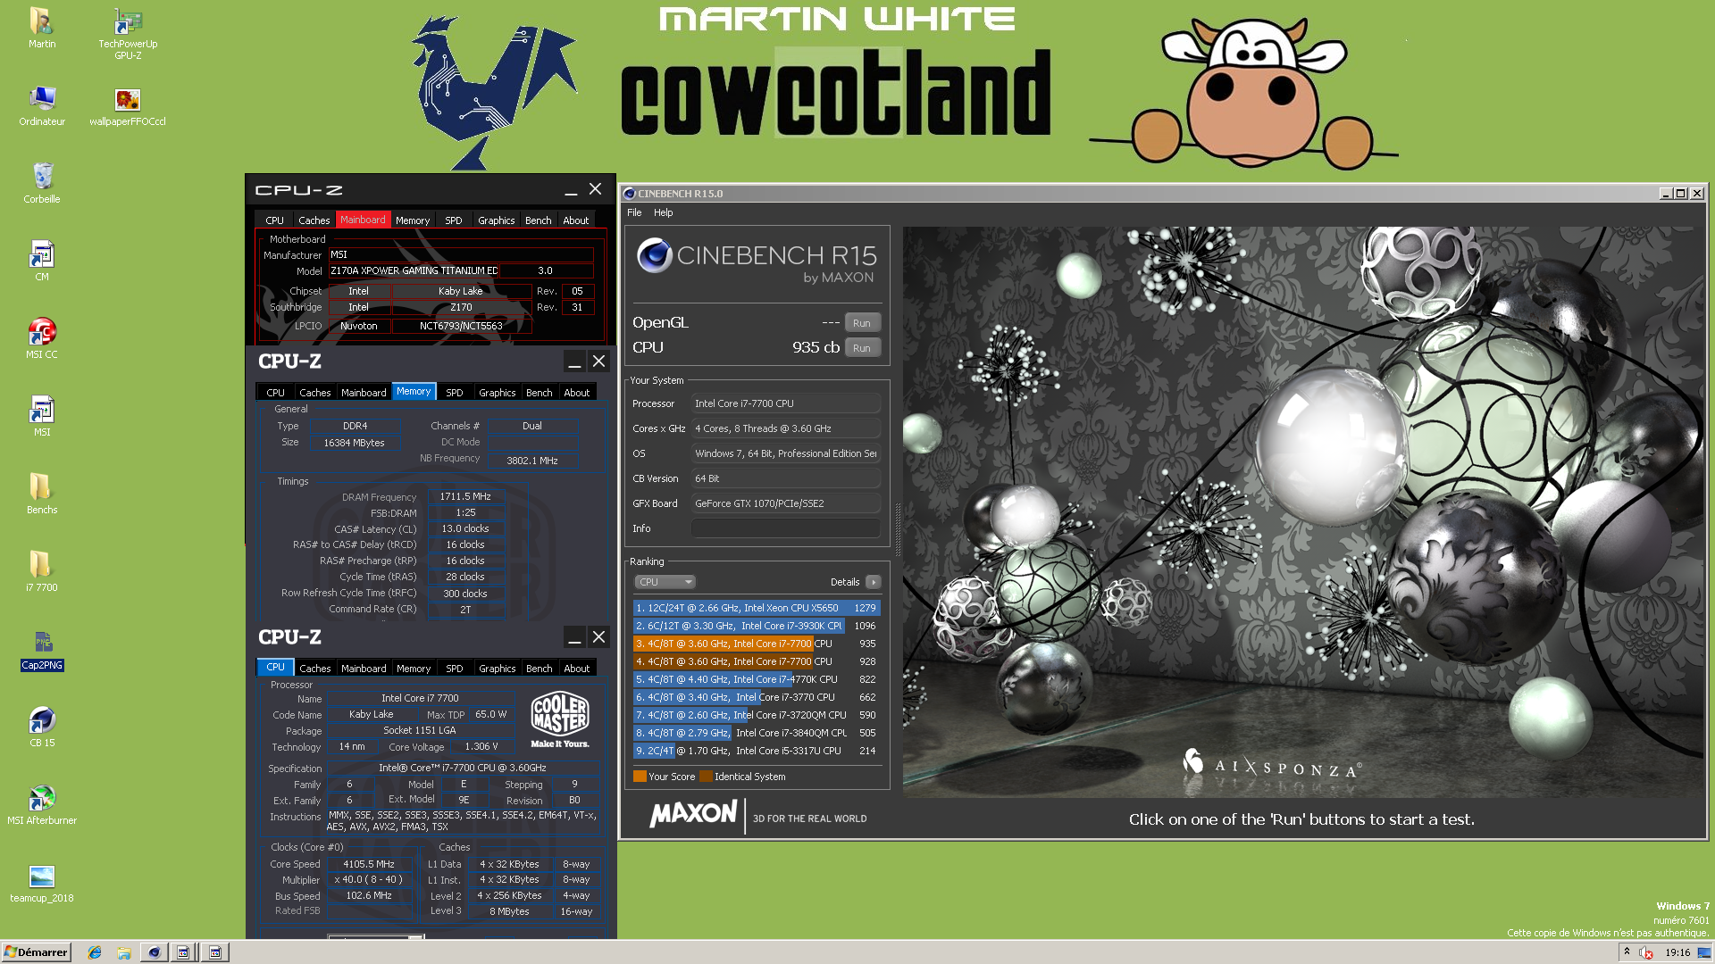Image resolution: width=1715 pixels, height=964 pixels.
Task: Launch TechPowerUp GPU-Z desktop shortcut
Action: [x=128, y=33]
